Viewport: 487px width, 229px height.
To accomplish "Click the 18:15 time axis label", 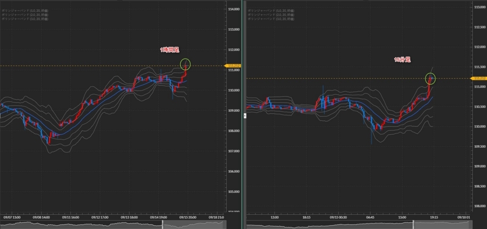I will tap(307, 217).
